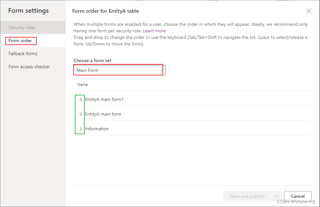This screenshot has width=320, height=207.
Task: Click inside the form set combo field
Action: 114,70
